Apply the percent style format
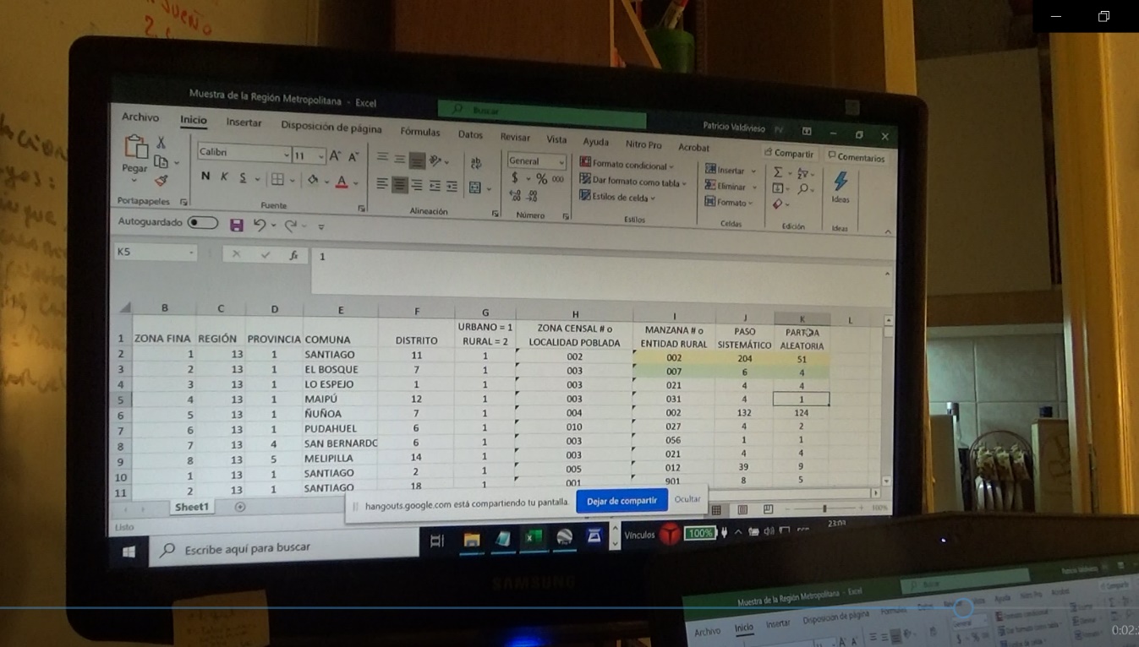Screen dimensions: 1139x647 click(x=541, y=179)
